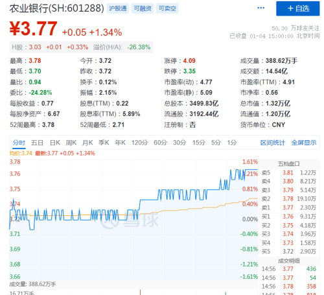Open the three-dot more options menu
The width and height of the screenshot is (324, 295).
tap(261, 8)
